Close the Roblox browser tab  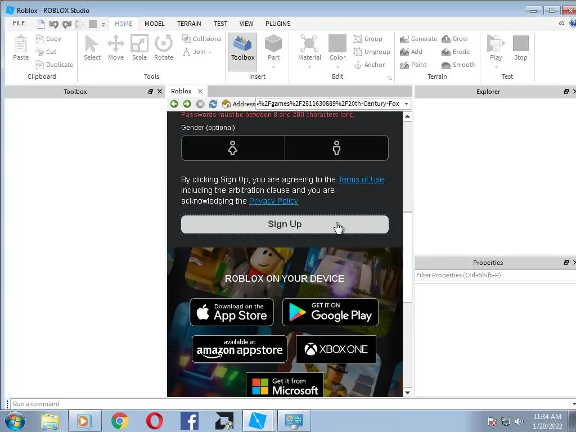pos(200,92)
